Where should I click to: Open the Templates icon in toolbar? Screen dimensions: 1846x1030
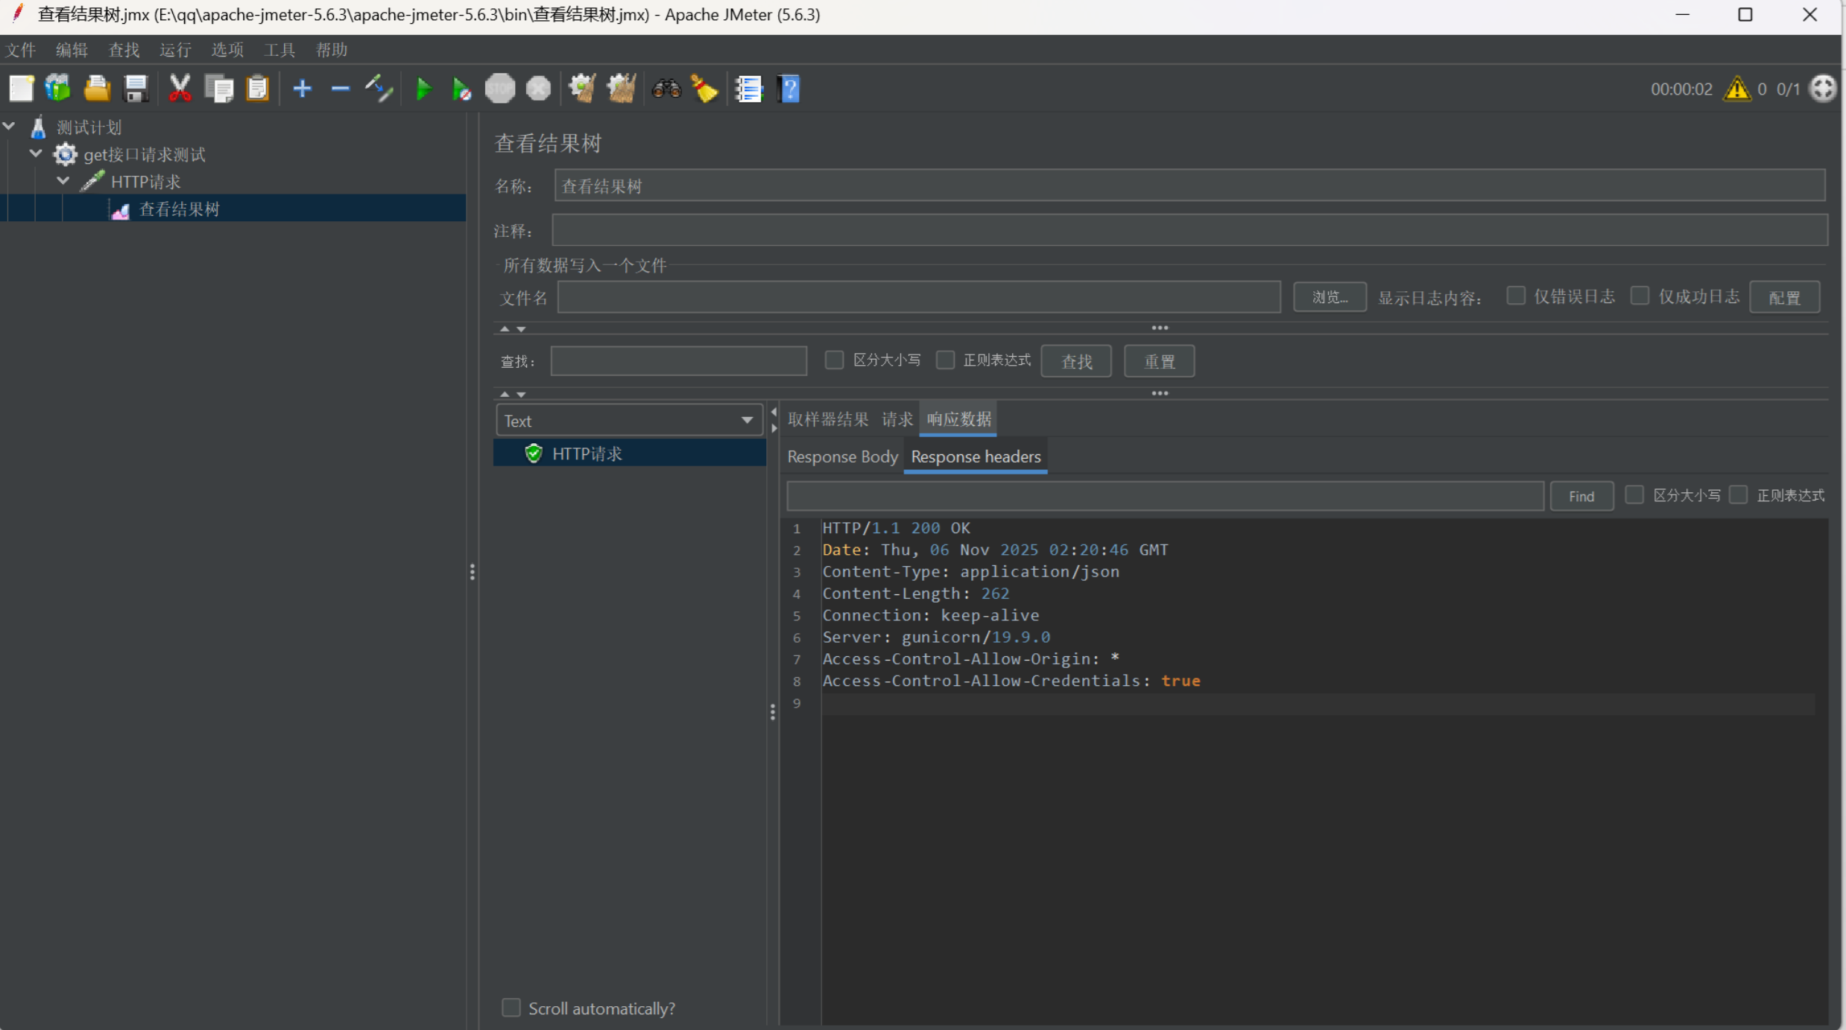58,89
